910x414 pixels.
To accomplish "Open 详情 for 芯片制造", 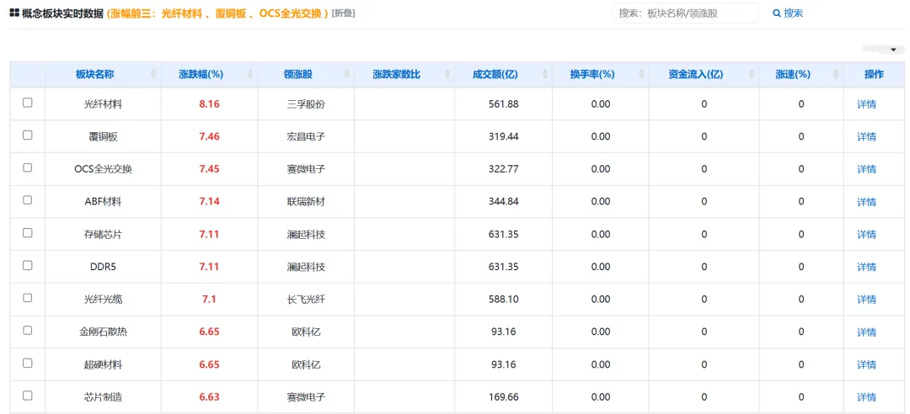I will (x=866, y=397).
